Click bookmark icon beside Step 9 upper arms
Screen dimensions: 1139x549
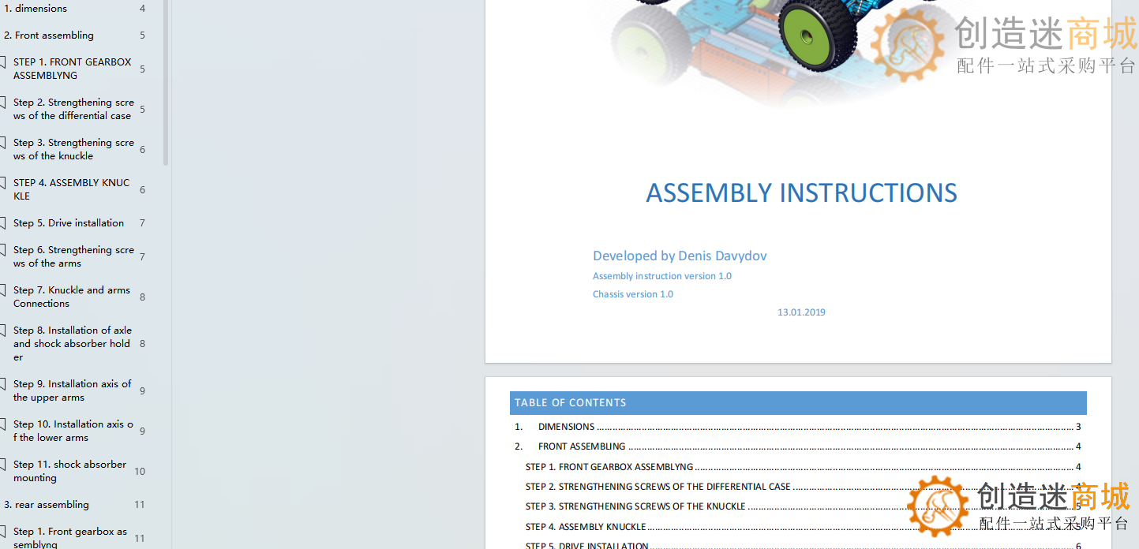3,384
